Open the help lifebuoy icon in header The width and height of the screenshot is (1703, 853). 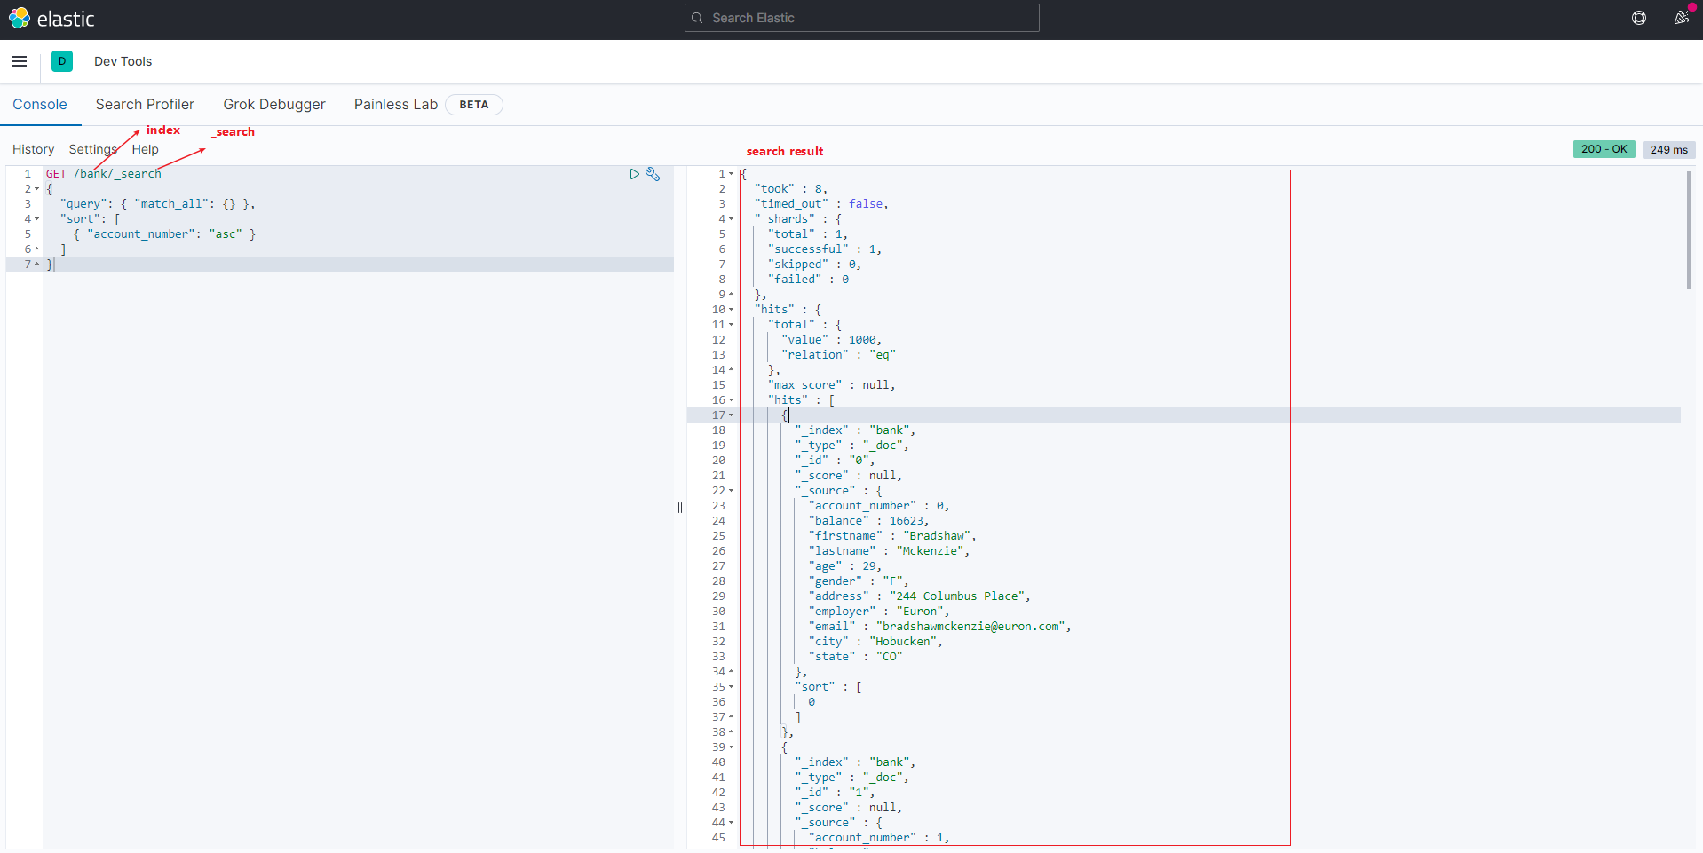click(x=1639, y=18)
